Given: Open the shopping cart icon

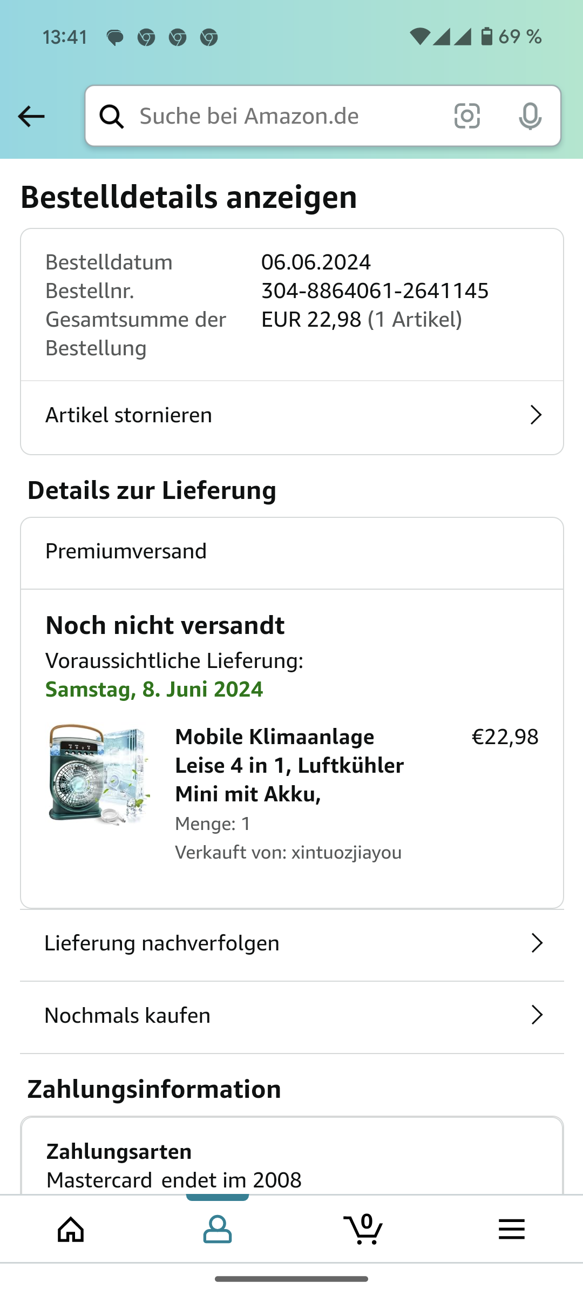Looking at the screenshot, I should pos(363,1229).
